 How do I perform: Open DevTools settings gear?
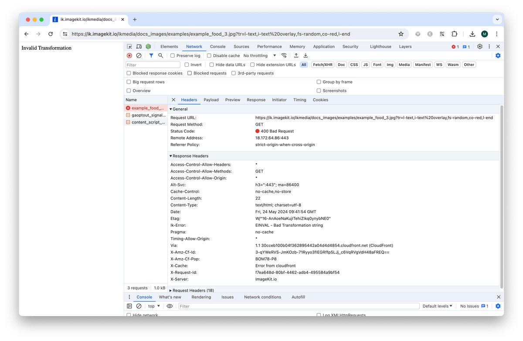click(480, 47)
